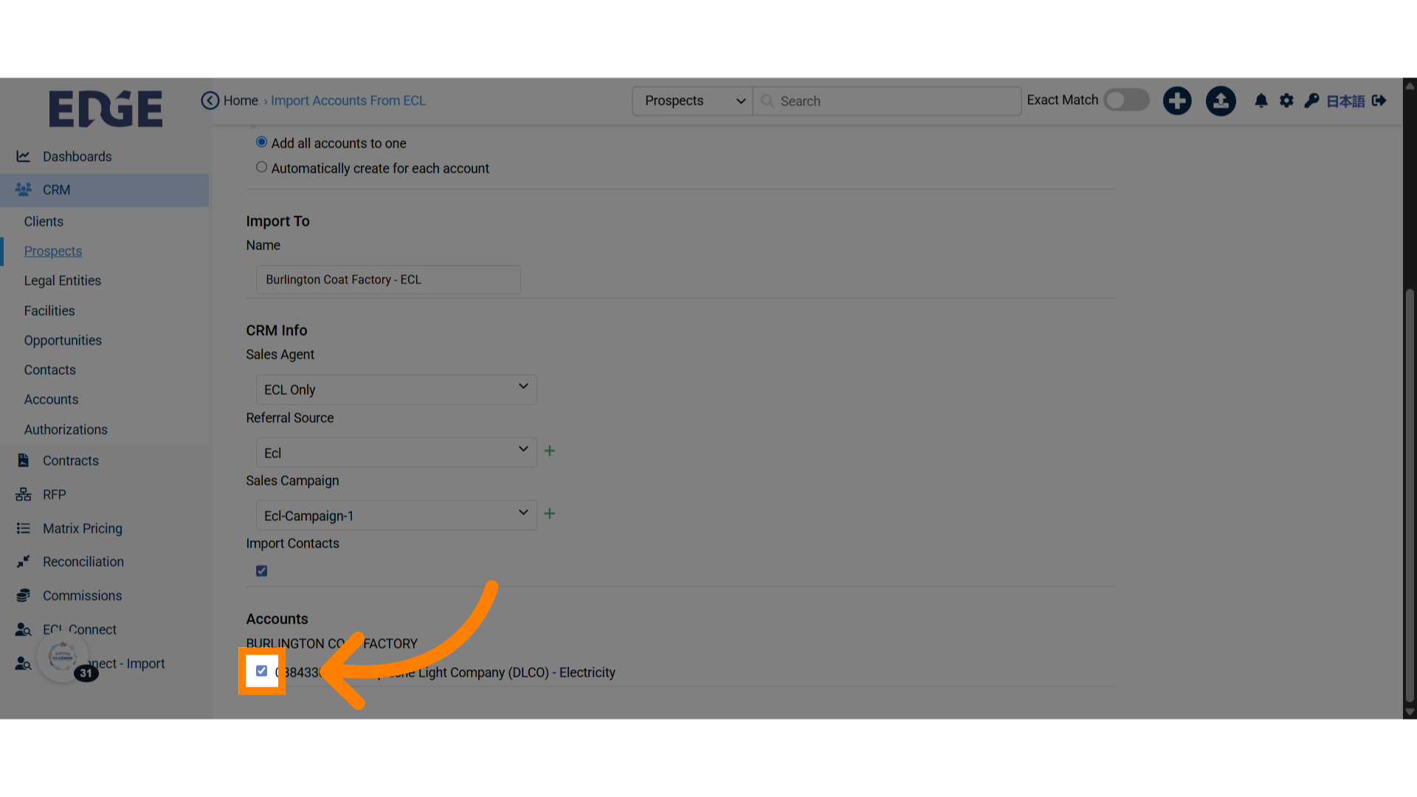Image resolution: width=1417 pixels, height=797 pixels.
Task: Open settings gear icon
Action: point(1286,100)
